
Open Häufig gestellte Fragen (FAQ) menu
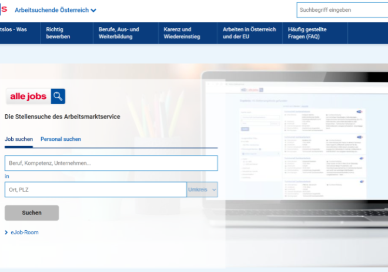pos(315,33)
